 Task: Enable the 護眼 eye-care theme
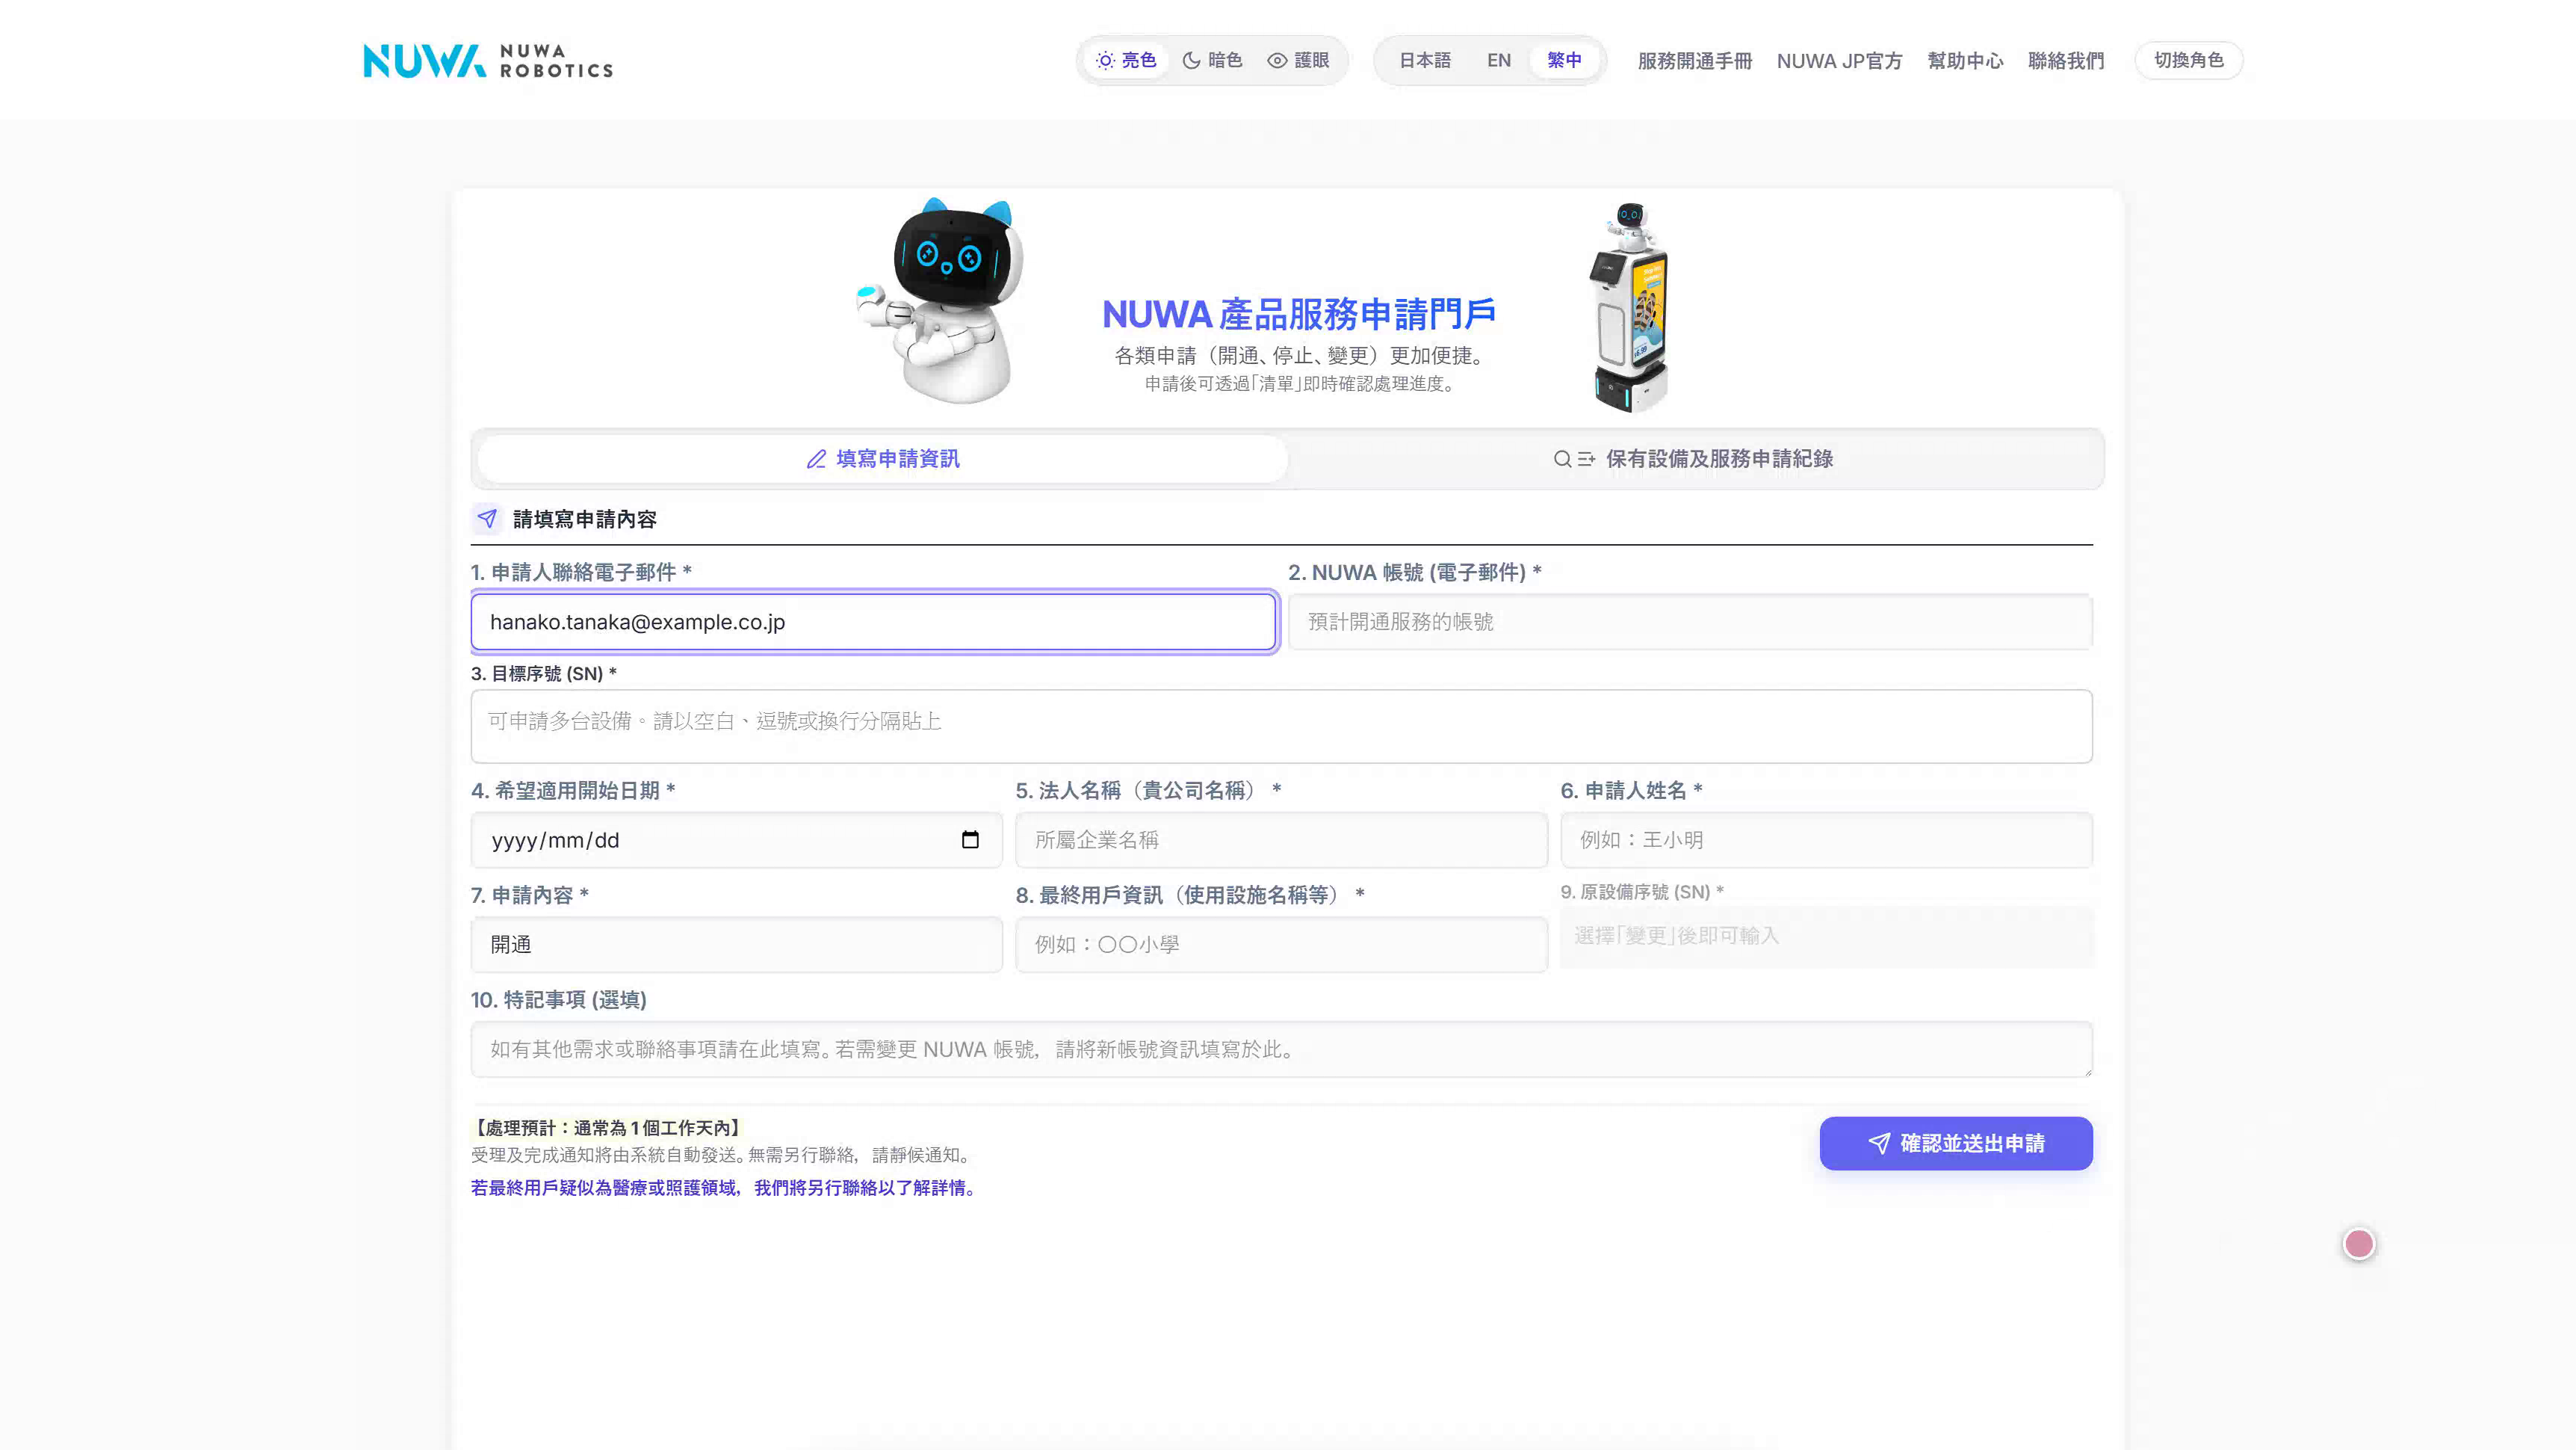tap(1298, 60)
